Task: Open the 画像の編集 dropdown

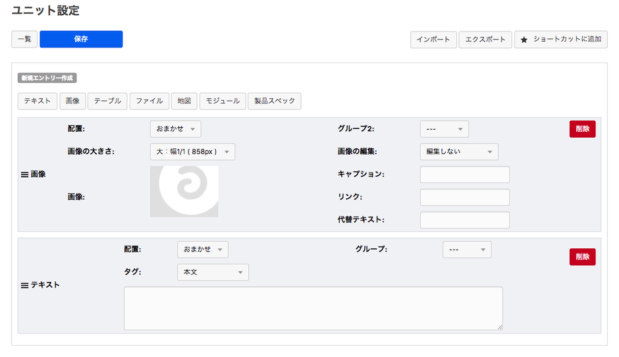Action: [x=459, y=151]
